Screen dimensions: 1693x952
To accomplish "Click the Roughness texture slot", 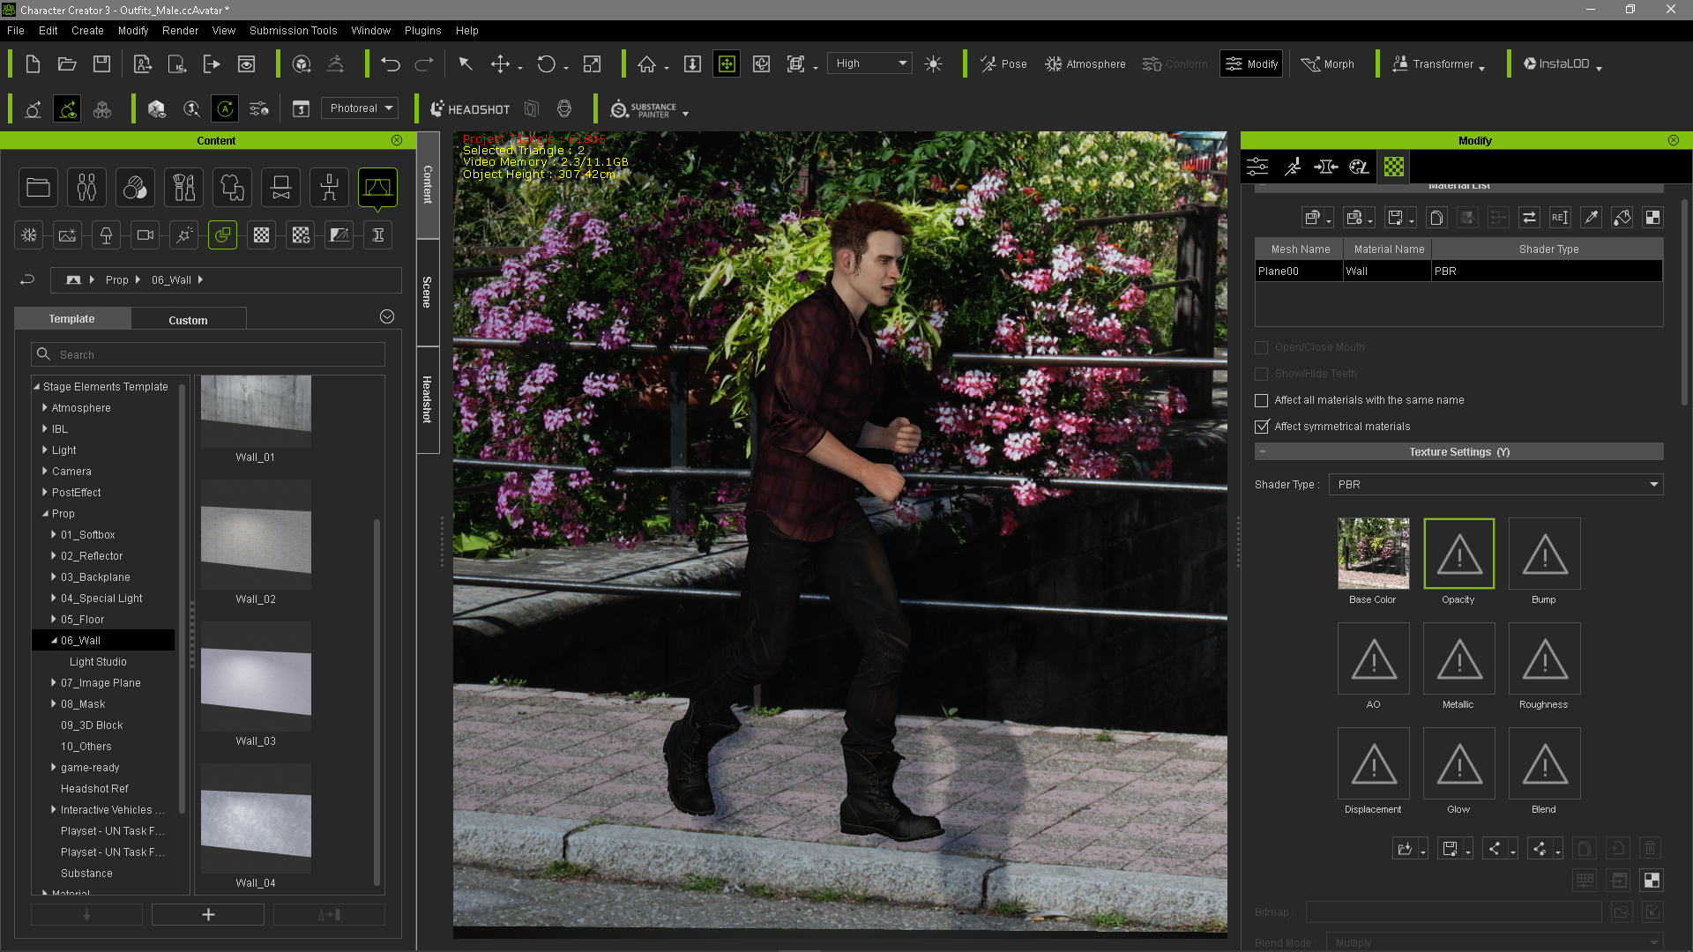I will pyautogui.click(x=1545, y=658).
